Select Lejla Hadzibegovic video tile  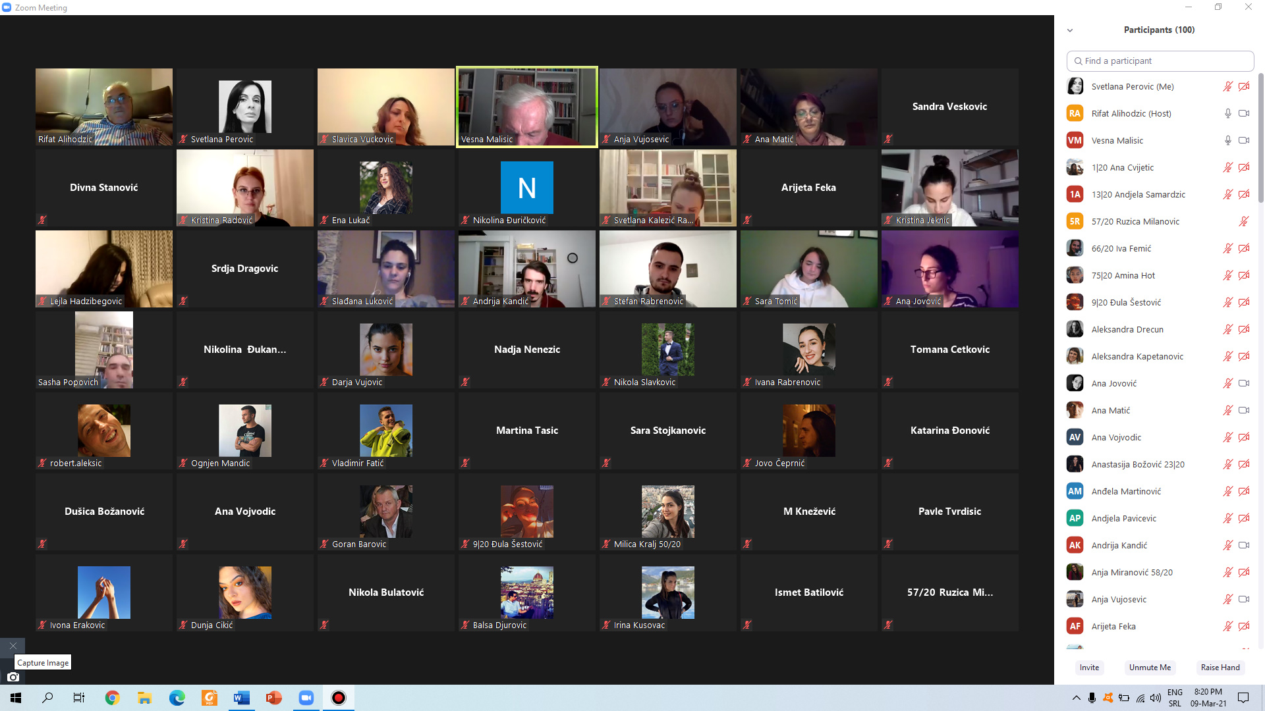pos(104,269)
